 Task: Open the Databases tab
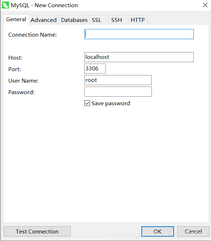(x=74, y=20)
